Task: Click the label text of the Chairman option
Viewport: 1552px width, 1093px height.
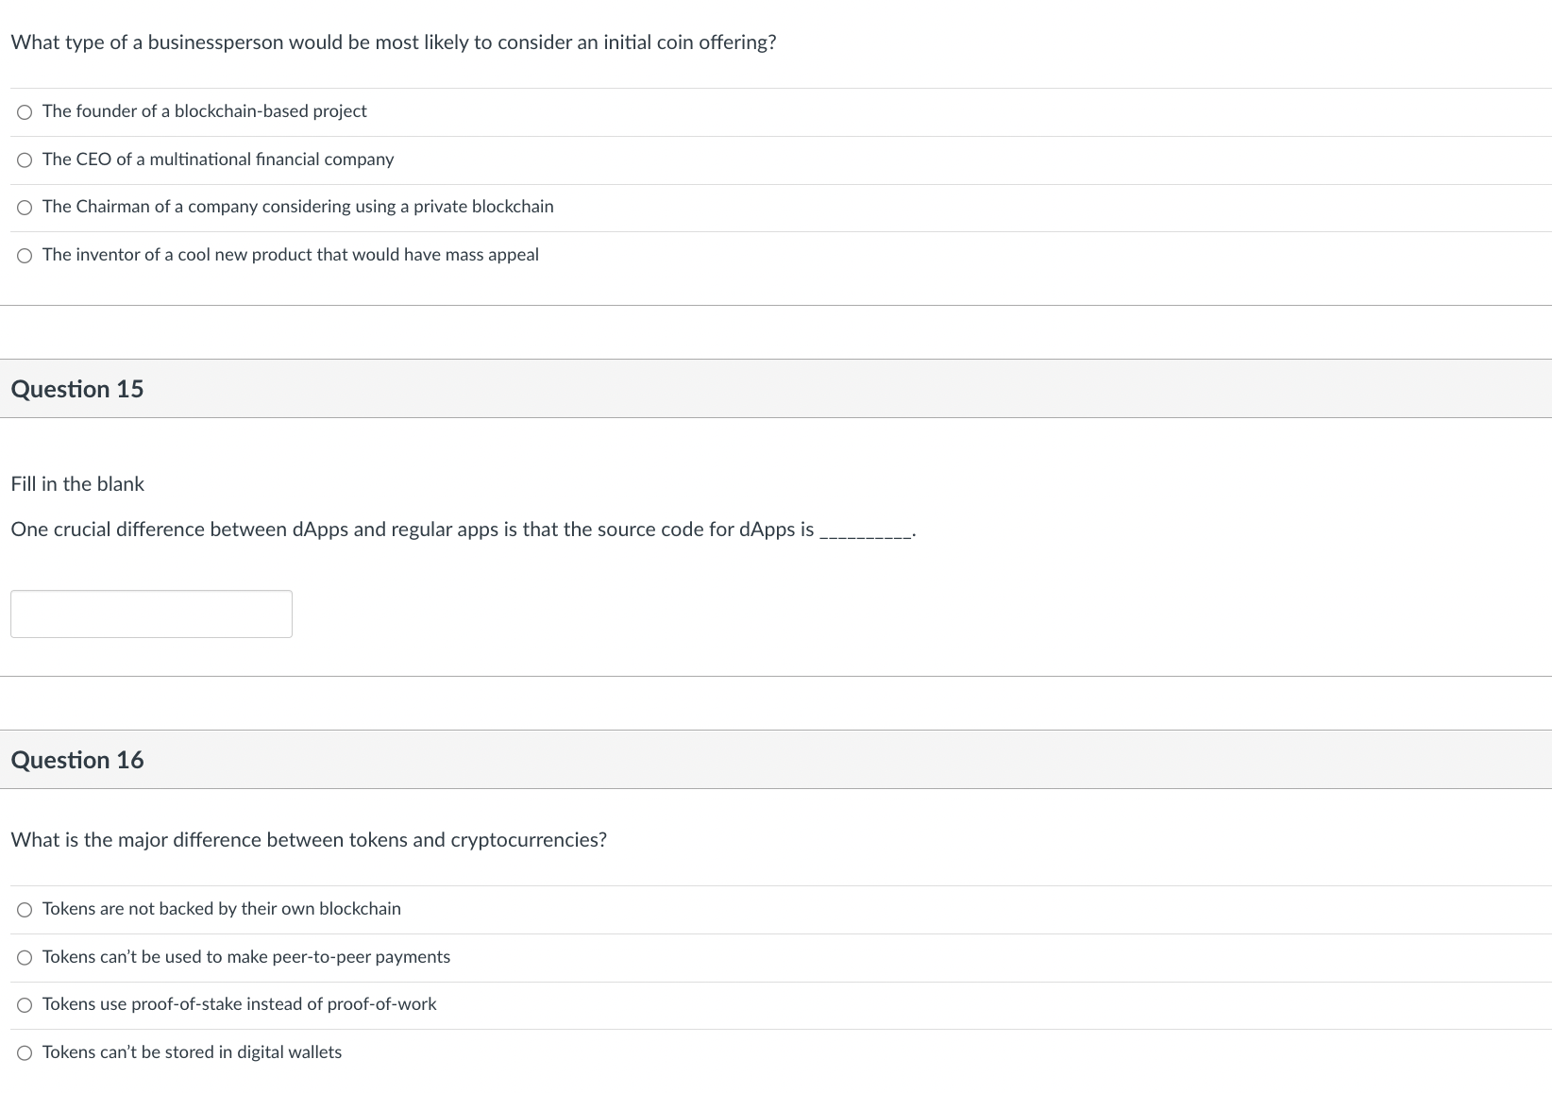Action: [297, 207]
